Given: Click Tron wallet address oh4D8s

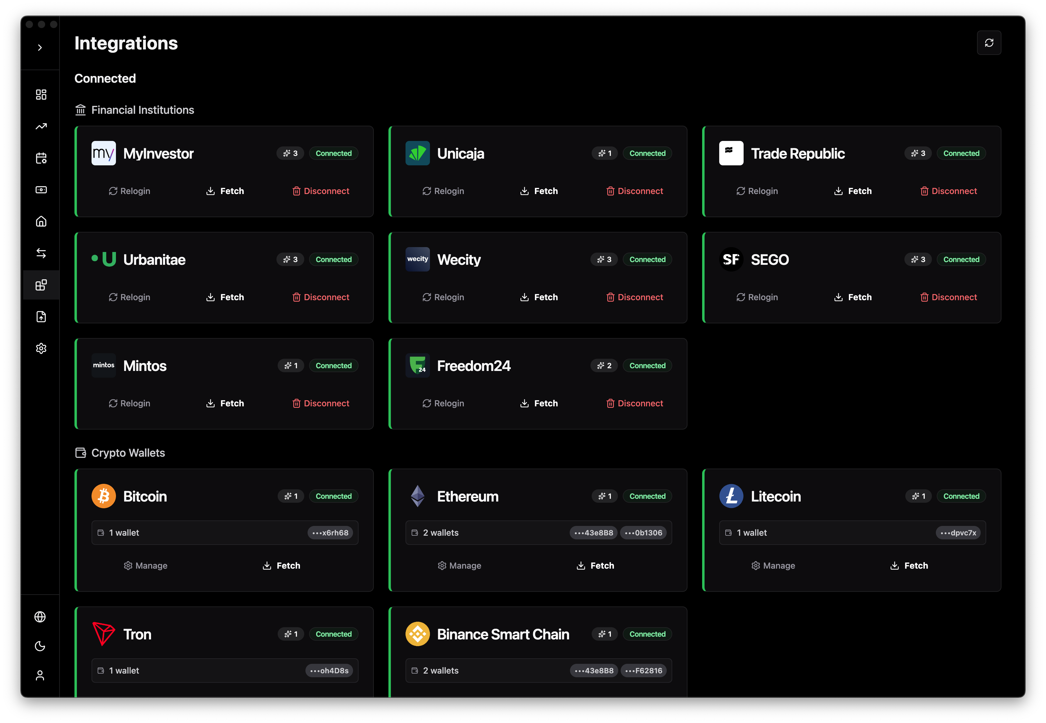Looking at the screenshot, I should 329,671.
